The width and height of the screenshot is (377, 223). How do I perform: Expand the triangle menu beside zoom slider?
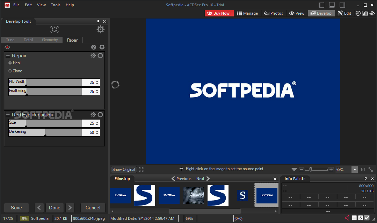(x=294, y=170)
